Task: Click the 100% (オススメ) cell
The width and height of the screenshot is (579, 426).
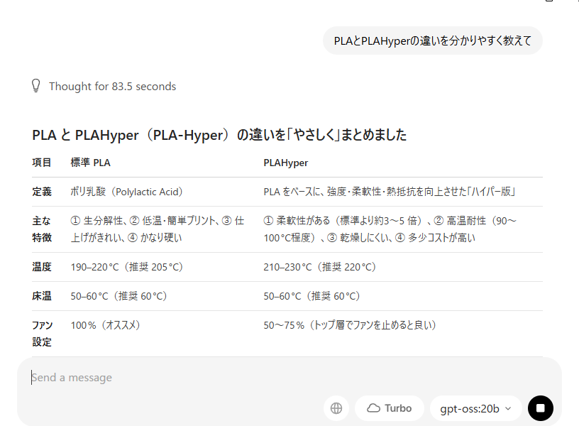Action: tap(105, 325)
